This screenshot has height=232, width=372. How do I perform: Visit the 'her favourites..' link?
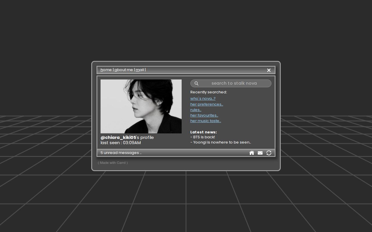point(204,115)
